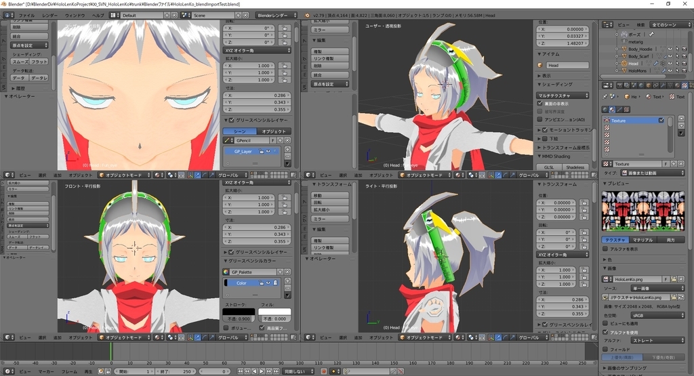Open the World properties tab icon
Image resolution: width=694 pixels, height=376 pixels.
pyautogui.click(x=641, y=85)
